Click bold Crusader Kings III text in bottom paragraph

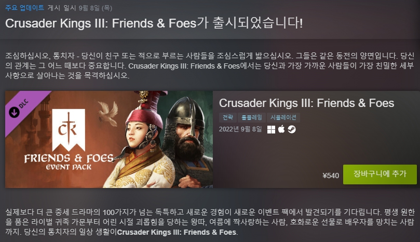[x=177, y=232]
